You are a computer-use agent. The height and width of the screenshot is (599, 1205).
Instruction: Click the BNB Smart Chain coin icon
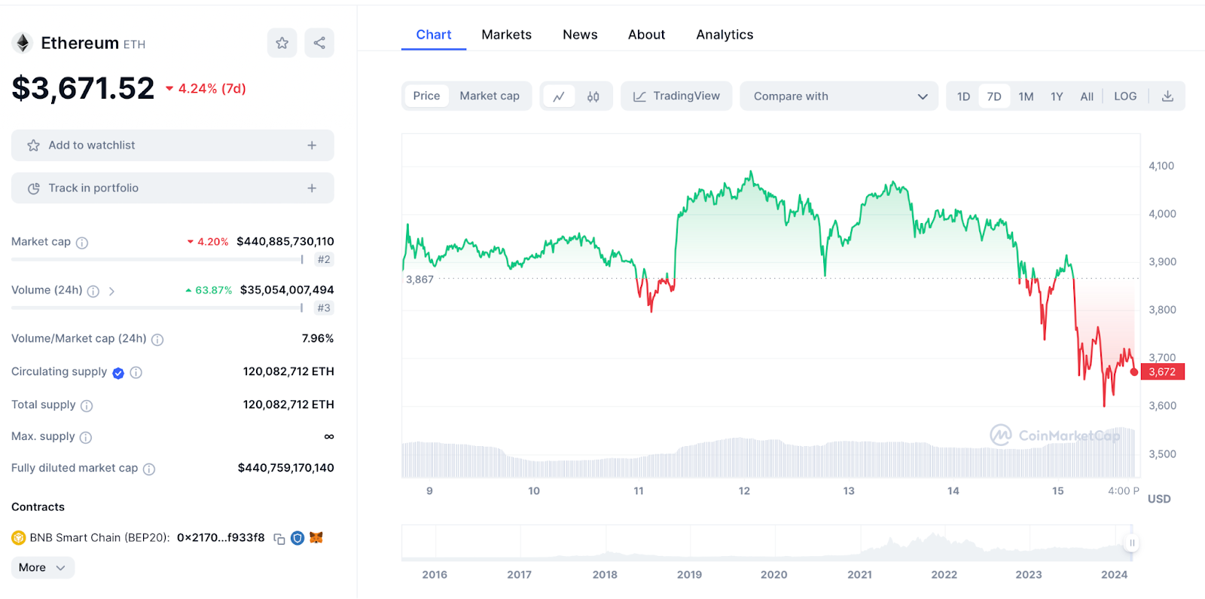19,538
